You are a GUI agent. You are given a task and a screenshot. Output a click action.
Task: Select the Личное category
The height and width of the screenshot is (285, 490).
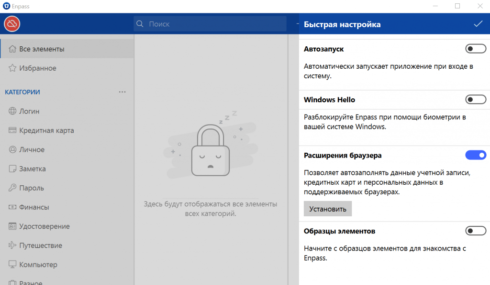pyautogui.click(x=67, y=150)
